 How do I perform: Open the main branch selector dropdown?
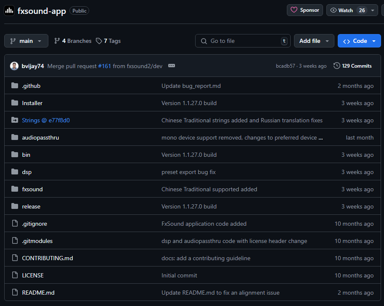pos(26,41)
